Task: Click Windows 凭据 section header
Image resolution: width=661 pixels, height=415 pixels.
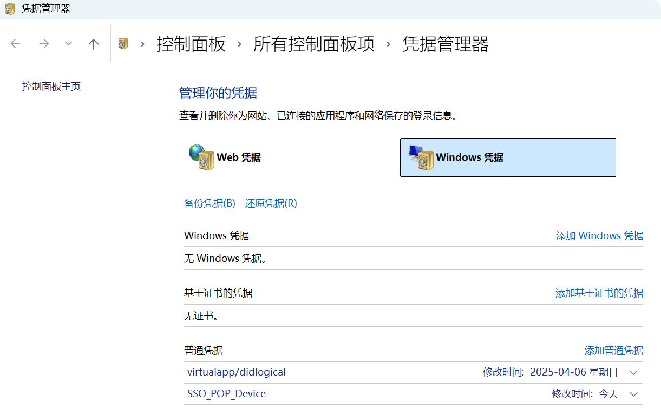Action: [217, 235]
